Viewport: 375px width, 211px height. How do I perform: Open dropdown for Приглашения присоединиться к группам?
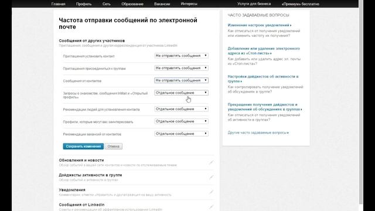[x=181, y=68]
